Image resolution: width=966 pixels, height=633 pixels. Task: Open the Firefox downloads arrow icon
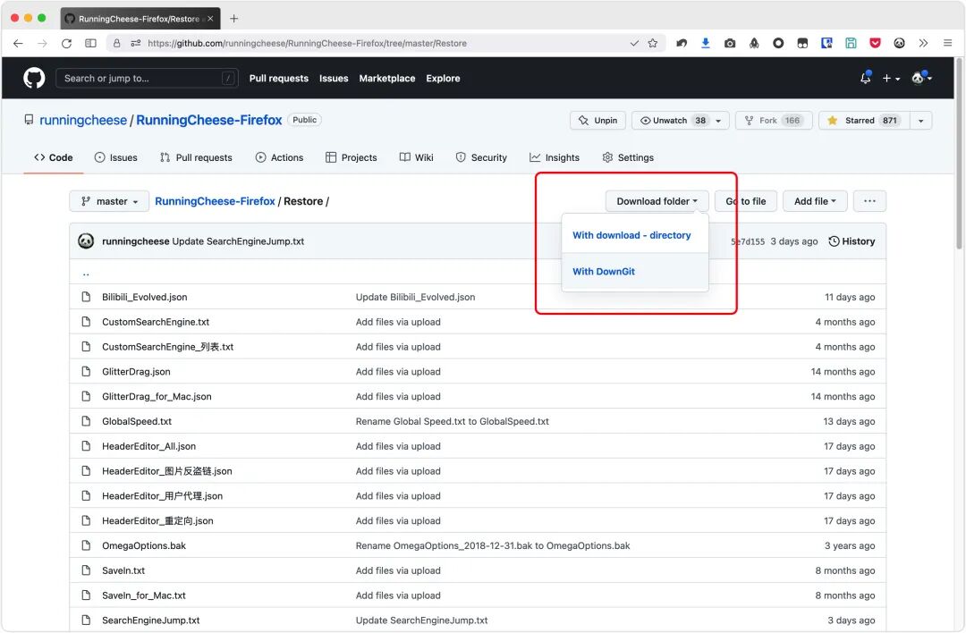pos(706,43)
